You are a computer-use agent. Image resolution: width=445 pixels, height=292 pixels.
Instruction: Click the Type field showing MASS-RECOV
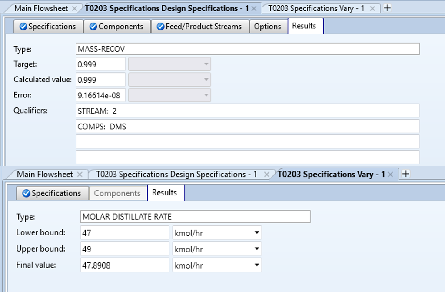248,49
